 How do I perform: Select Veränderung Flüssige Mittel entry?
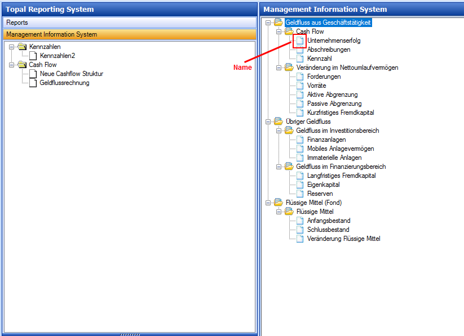(x=343, y=239)
